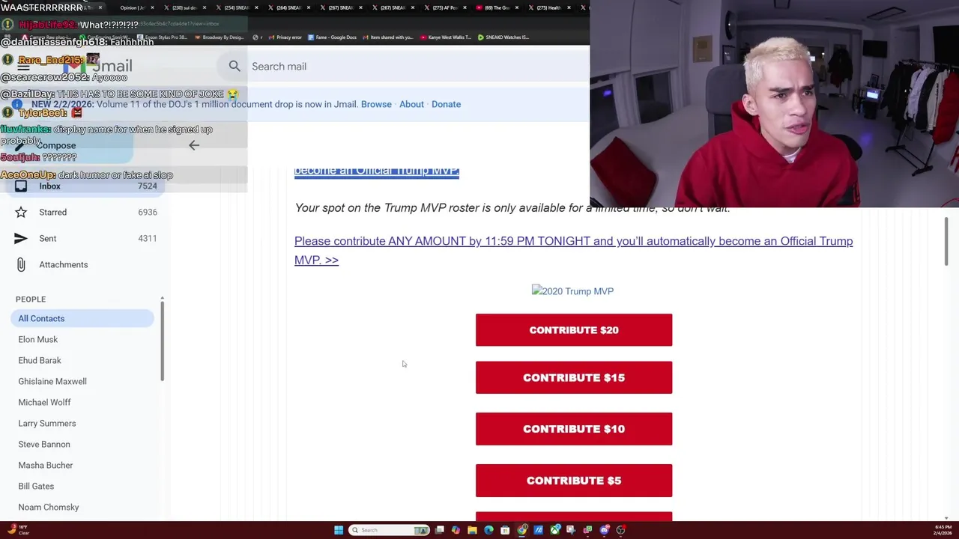Click the About link in the banner
The height and width of the screenshot is (539, 959).
tap(411, 104)
